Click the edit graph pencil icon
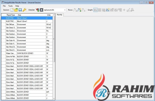155x101 pixels. [128, 10]
